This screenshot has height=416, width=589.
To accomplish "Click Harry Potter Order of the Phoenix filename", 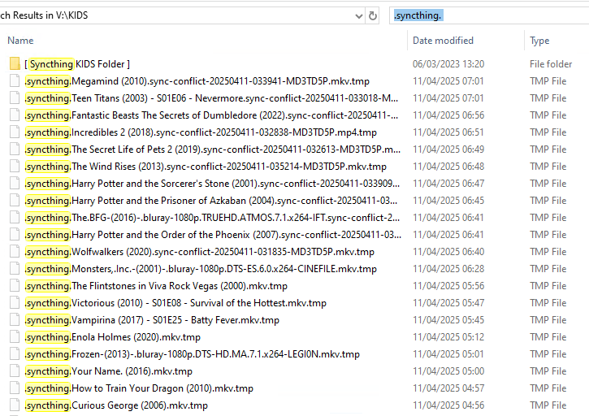I will [x=213, y=235].
